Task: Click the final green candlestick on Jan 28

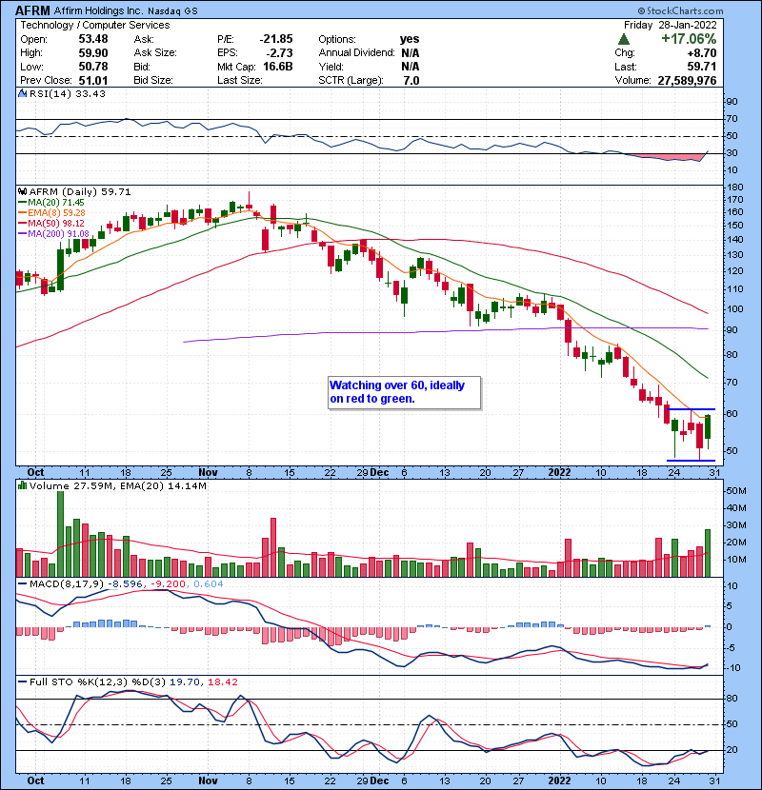Action: pos(708,427)
